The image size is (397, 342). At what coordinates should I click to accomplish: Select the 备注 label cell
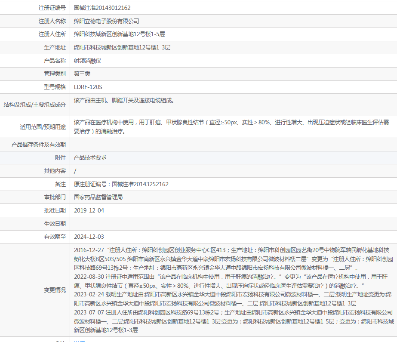point(60,184)
